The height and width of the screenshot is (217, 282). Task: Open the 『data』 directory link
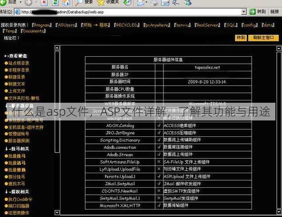(x=268, y=25)
